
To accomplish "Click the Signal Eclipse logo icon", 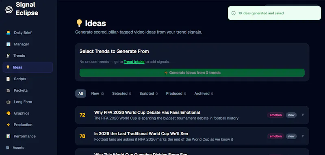I will (x=9, y=10).
